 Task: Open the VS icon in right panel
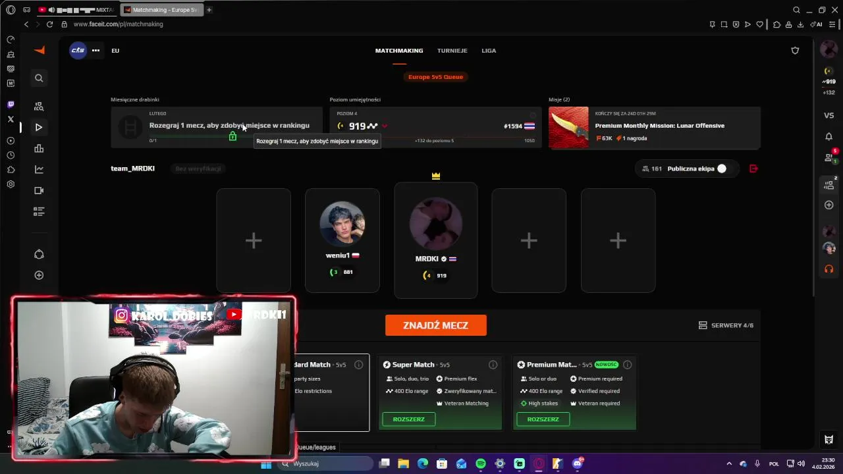click(x=829, y=115)
